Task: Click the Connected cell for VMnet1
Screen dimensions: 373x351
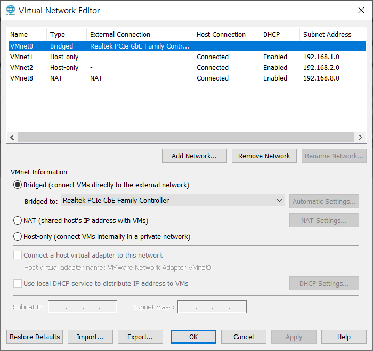Action: click(213, 57)
